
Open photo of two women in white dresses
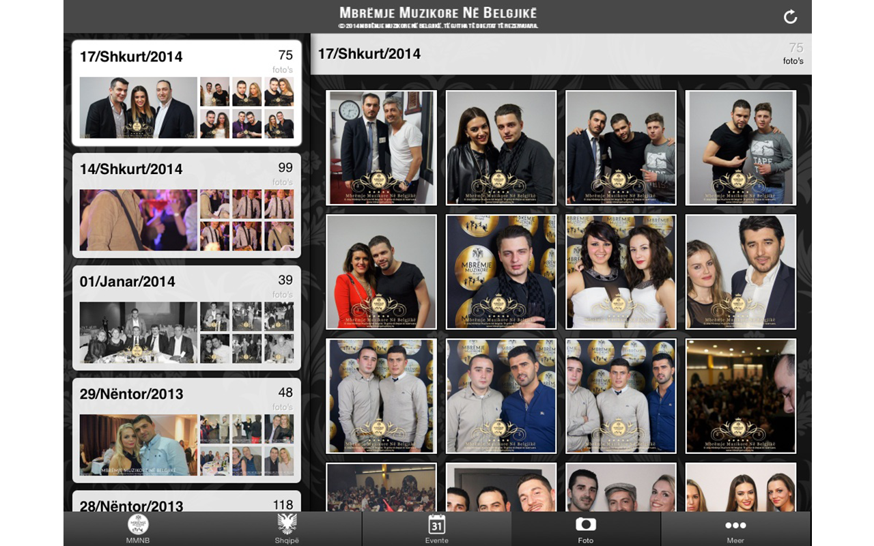[621, 272]
